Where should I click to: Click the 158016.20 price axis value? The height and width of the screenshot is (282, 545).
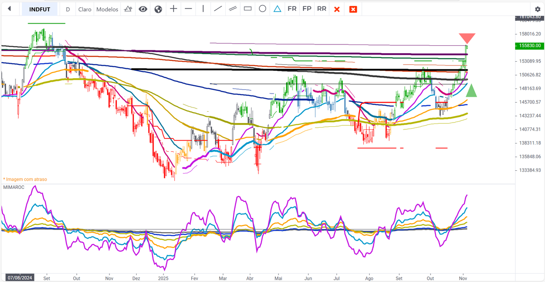[x=530, y=34]
